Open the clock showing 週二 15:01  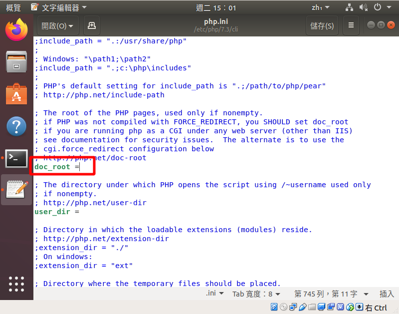click(x=216, y=8)
